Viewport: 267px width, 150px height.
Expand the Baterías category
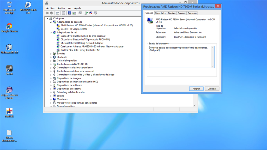click(51, 54)
